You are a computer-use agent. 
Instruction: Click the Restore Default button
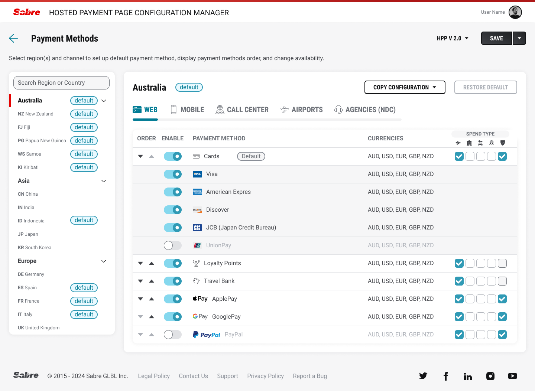tap(486, 87)
